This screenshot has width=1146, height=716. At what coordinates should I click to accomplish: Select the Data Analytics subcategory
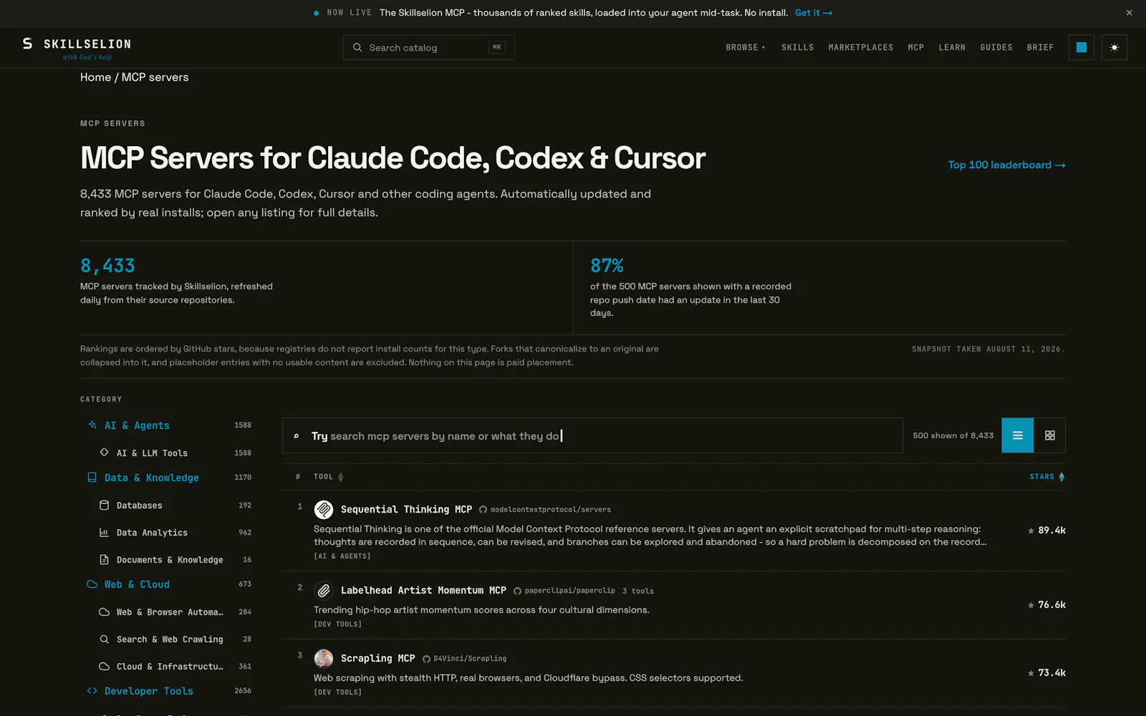[152, 533]
